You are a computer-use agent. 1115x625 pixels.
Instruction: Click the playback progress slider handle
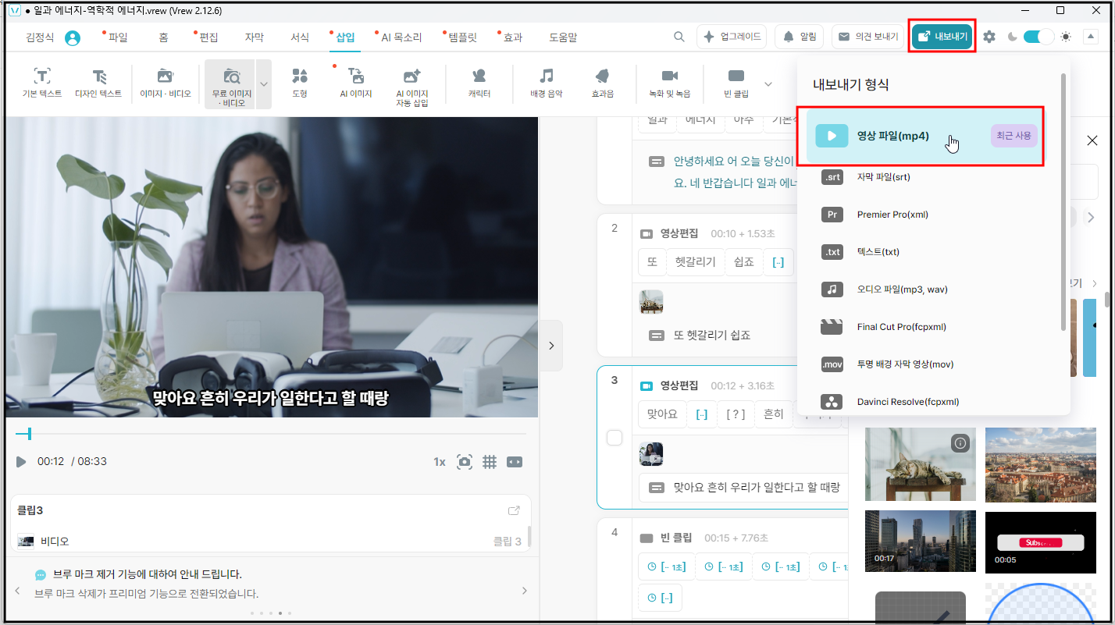coord(29,433)
